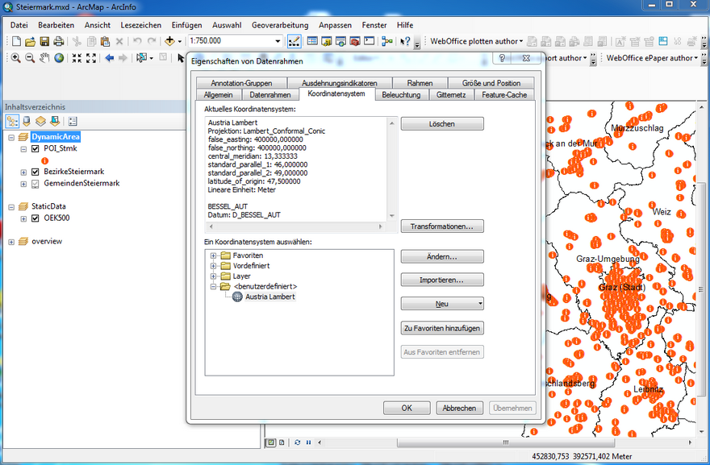This screenshot has height=465, width=710.
Task: Switch to the Datenrahmen tab
Action: 270,95
